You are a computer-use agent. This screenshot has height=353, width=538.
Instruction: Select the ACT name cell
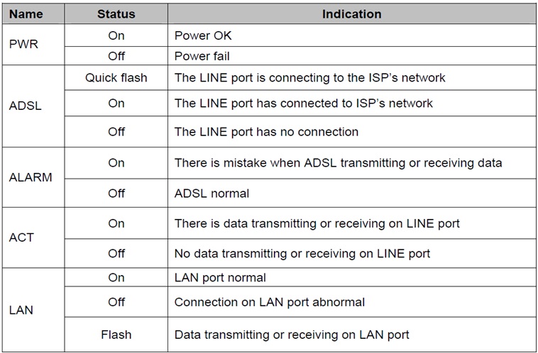click(21, 237)
